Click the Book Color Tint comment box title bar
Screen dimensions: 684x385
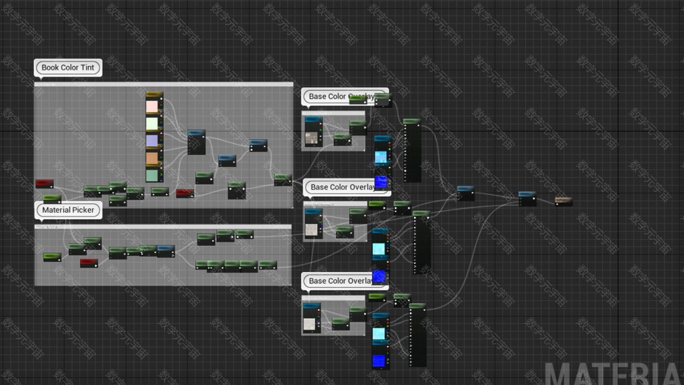(x=164, y=84)
